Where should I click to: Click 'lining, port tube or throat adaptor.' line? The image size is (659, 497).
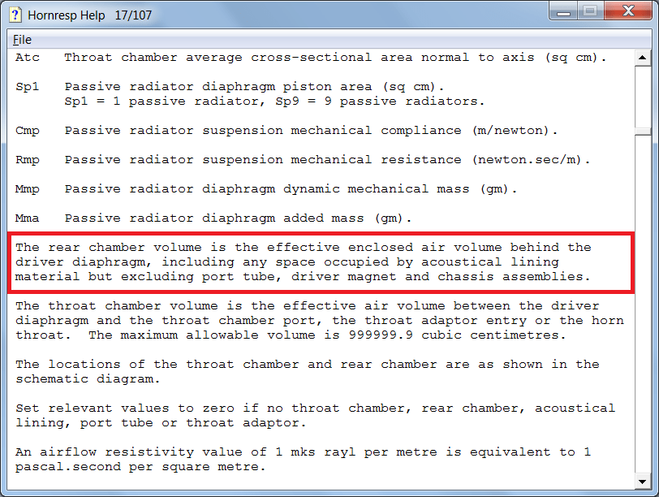pyautogui.click(x=161, y=423)
